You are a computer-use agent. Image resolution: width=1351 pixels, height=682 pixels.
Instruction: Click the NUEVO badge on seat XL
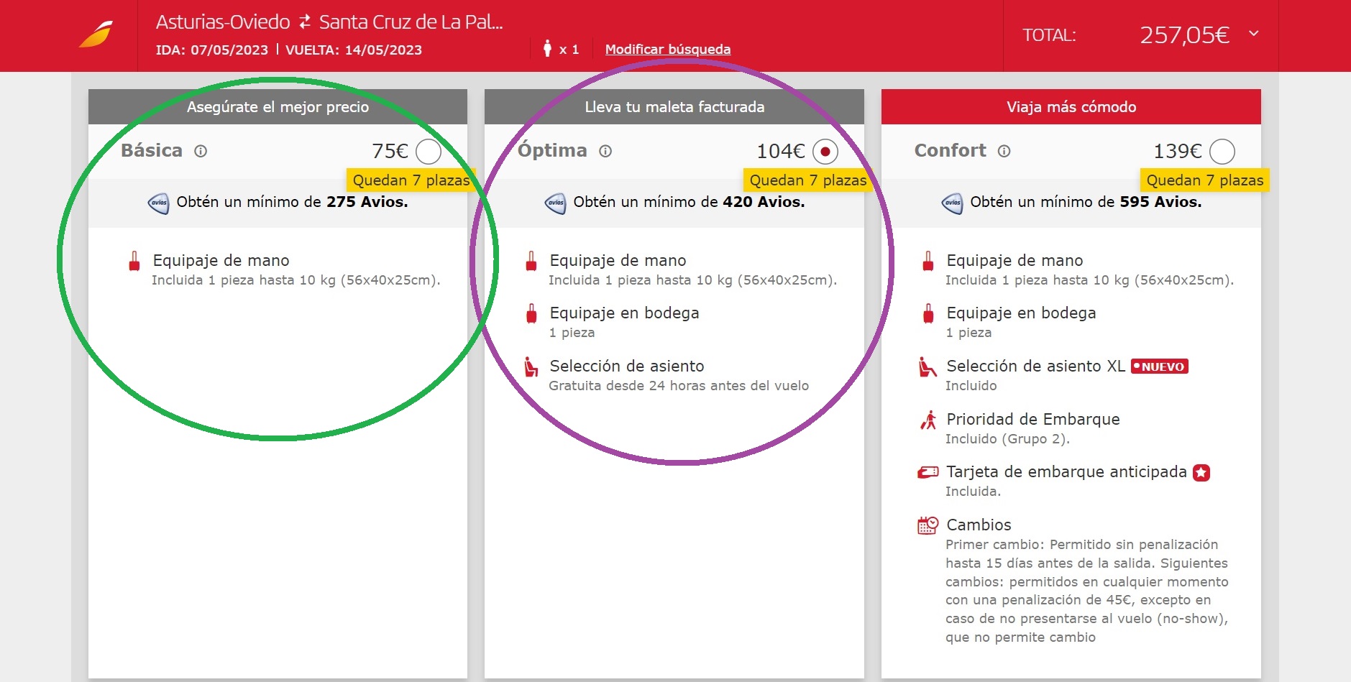[1159, 367]
